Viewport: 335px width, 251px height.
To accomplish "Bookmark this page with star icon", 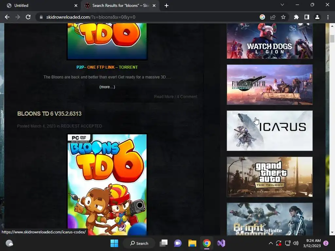I will (x=283, y=17).
